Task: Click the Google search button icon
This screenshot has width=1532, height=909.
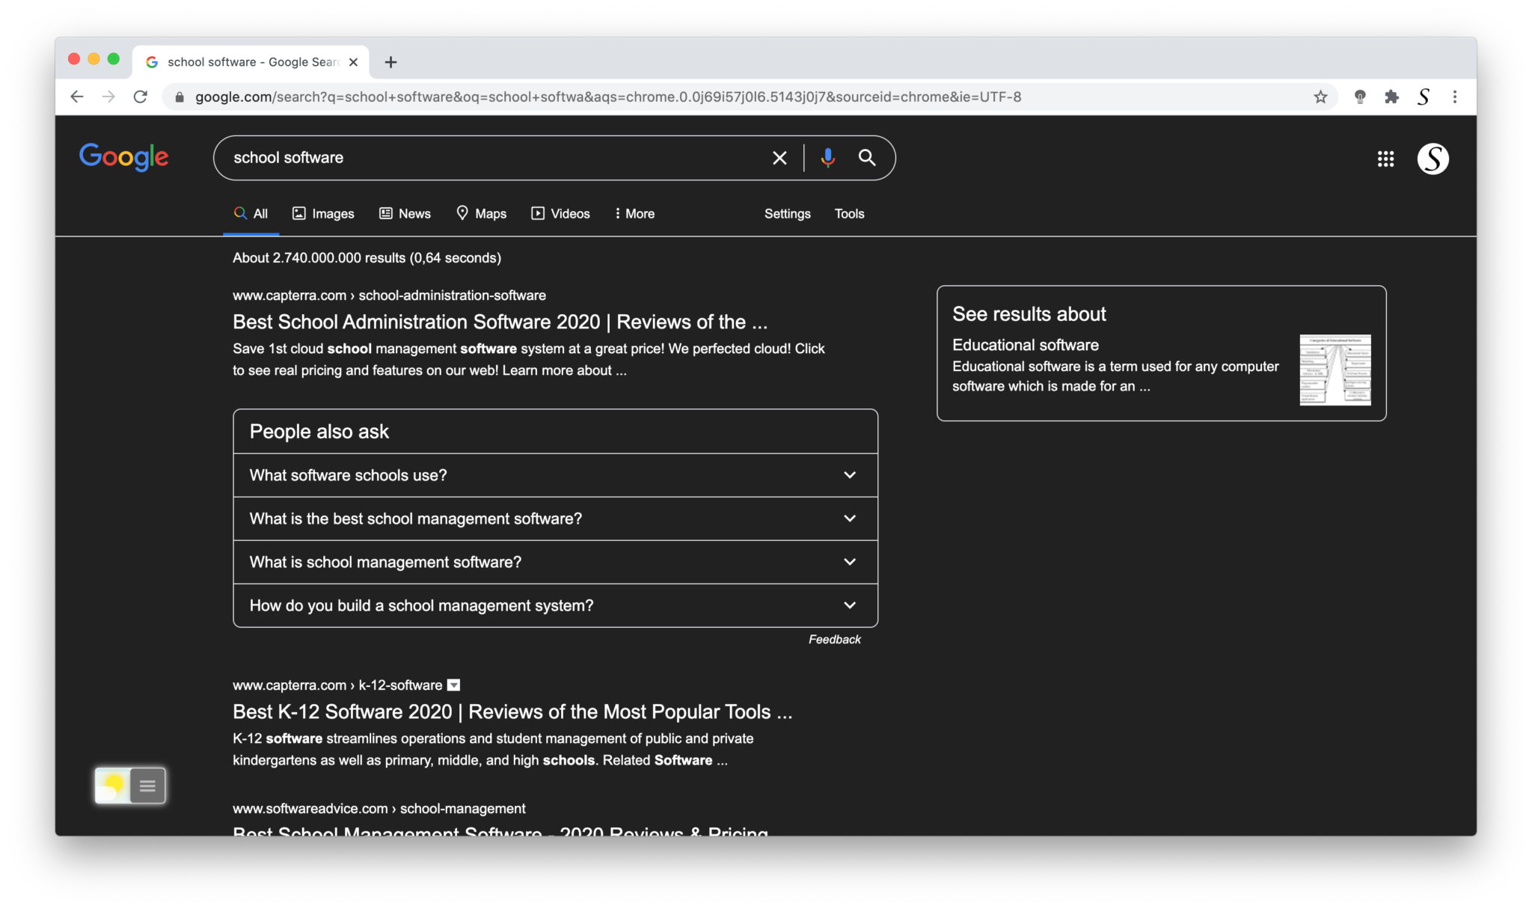Action: 865,157
